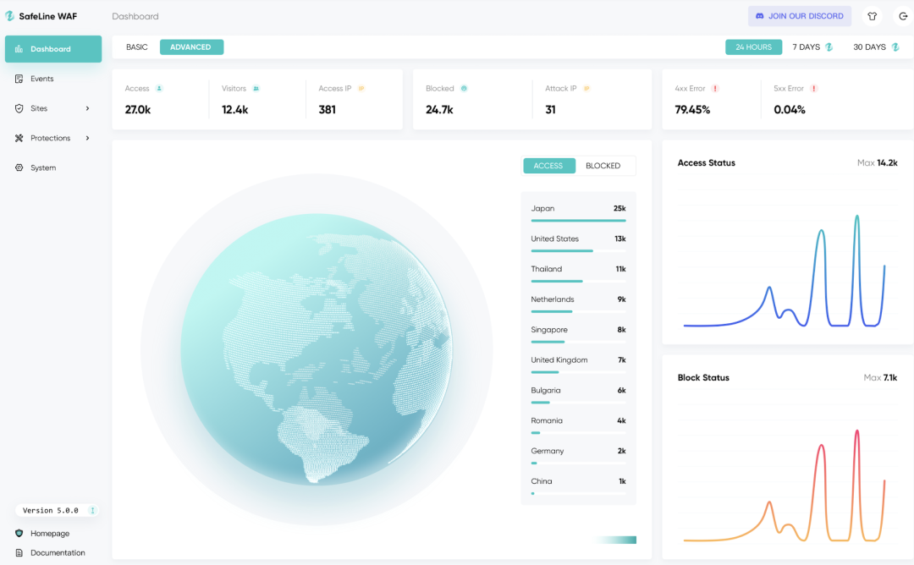Click the Access stat user icon
914x565 pixels.
(159, 89)
